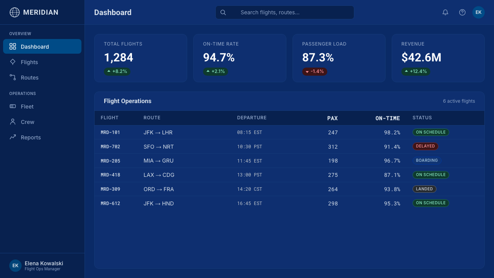This screenshot has height=278, width=494.
Task: Open the help question mark icon
Action: (x=462, y=12)
